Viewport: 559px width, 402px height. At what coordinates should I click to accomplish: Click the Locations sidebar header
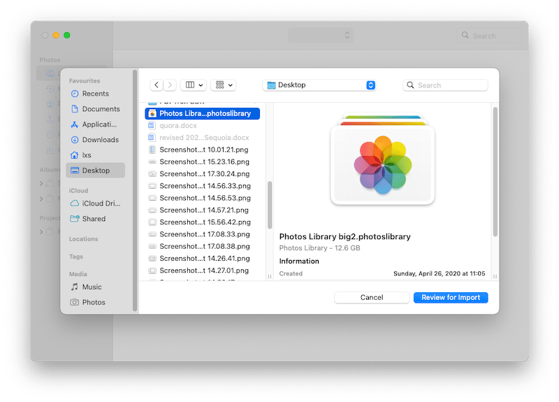click(83, 239)
